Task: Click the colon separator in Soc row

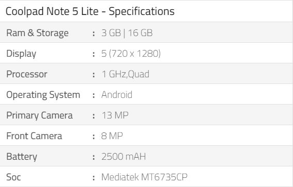Action: pyautogui.click(x=94, y=178)
